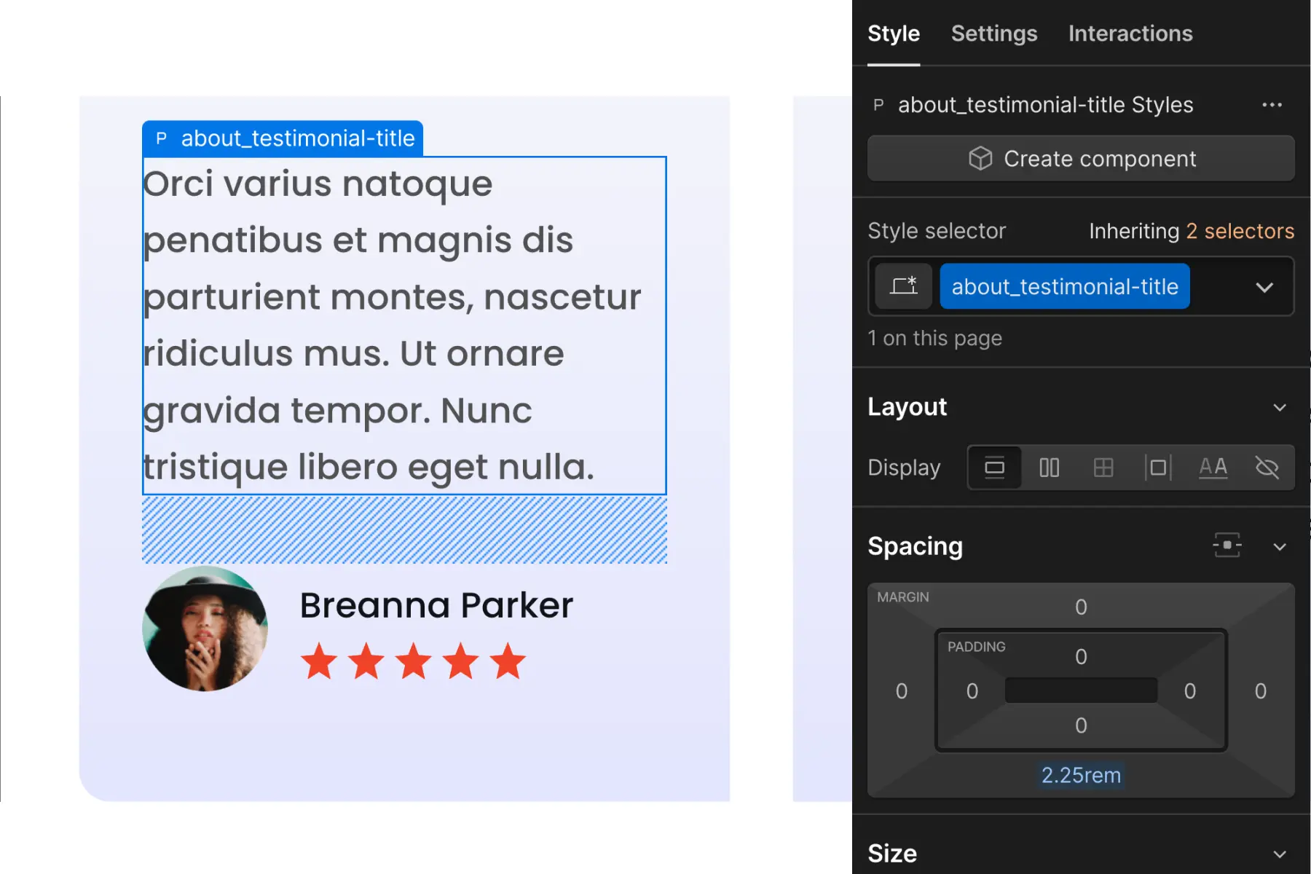Set display to block

point(994,468)
